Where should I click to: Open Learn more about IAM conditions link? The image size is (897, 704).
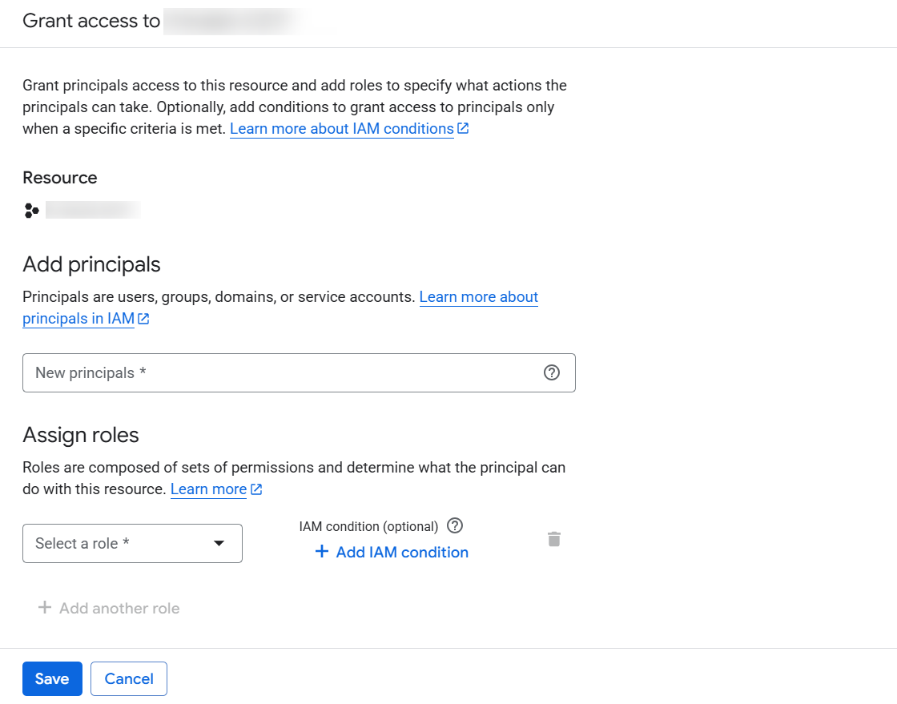[x=341, y=129]
